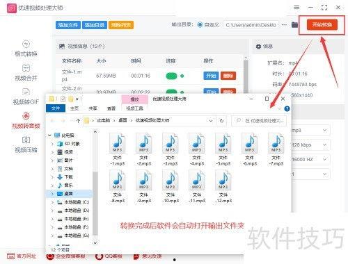348x264 pixels.
Task: Select file 文件-4.mp3
Action: [197, 149]
